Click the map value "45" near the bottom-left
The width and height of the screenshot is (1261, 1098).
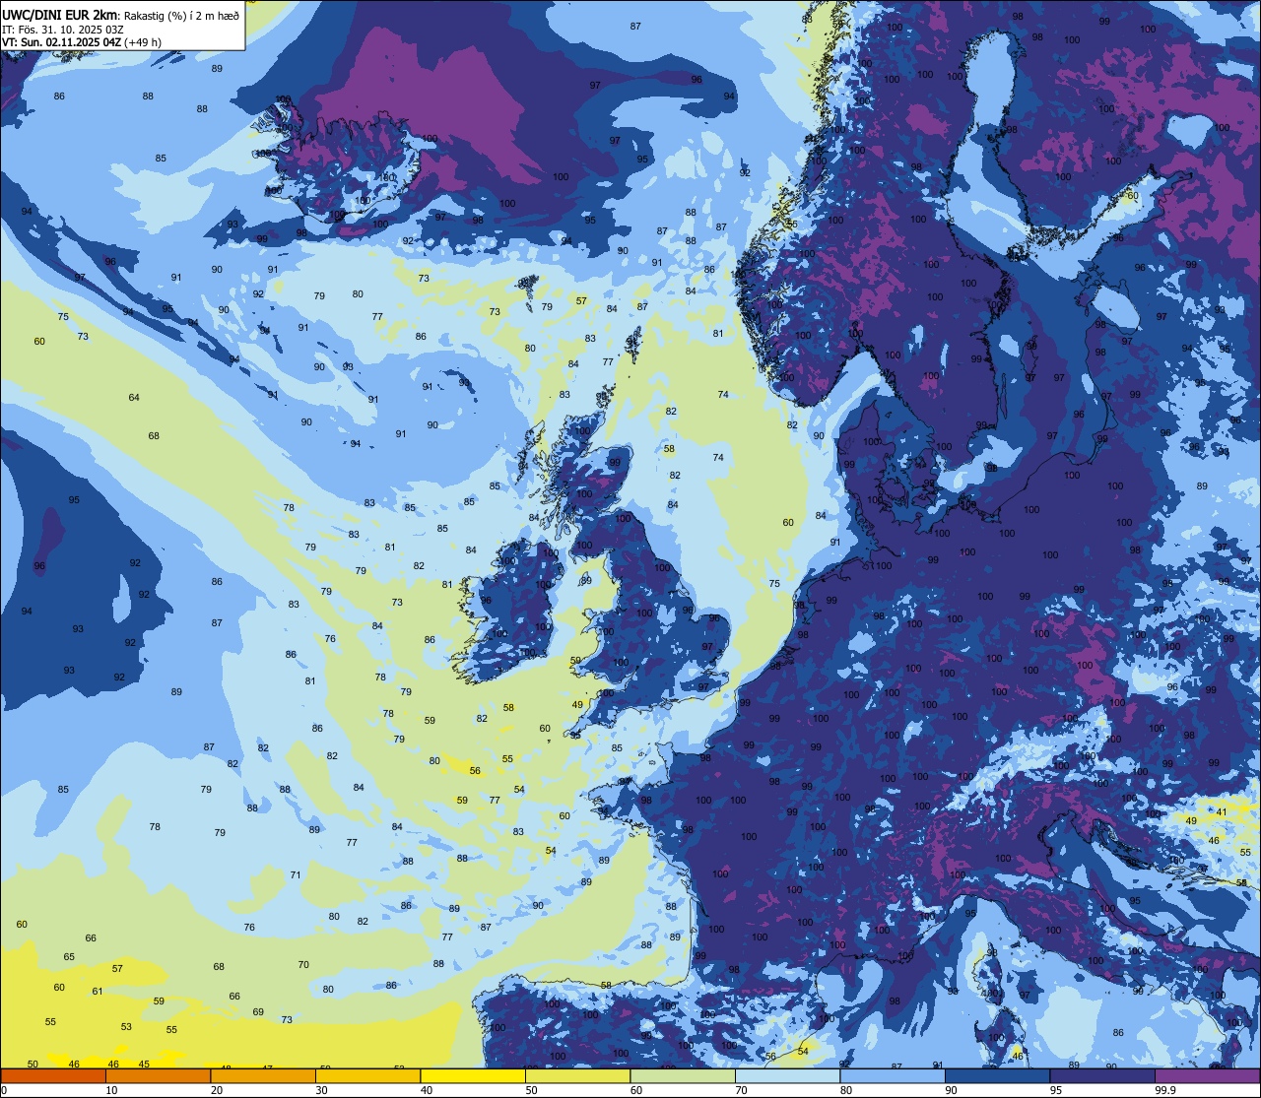pos(144,1064)
